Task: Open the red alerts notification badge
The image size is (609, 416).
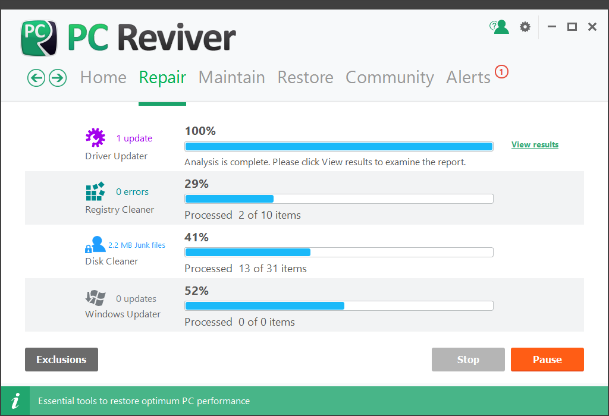Action: click(501, 72)
